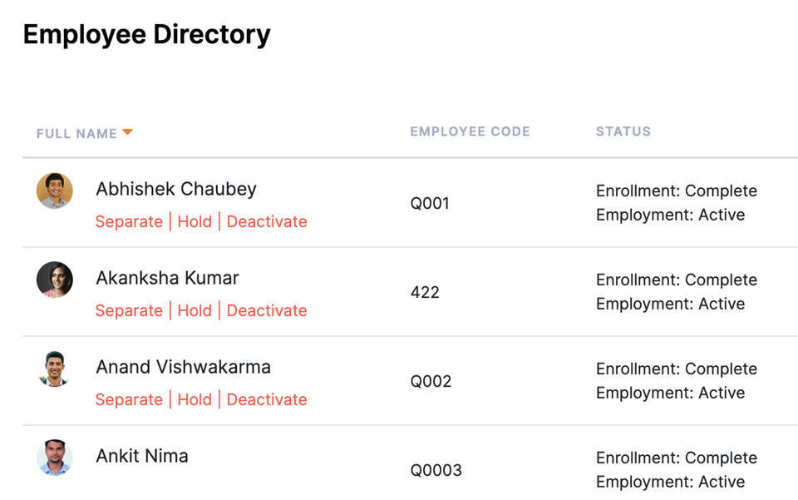Open Abhishek Chaubey's profile photo

click(x=55, y=191)
